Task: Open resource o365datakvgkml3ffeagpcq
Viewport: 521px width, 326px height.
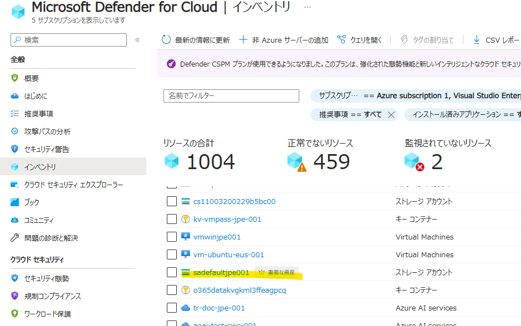Action: 239,291
